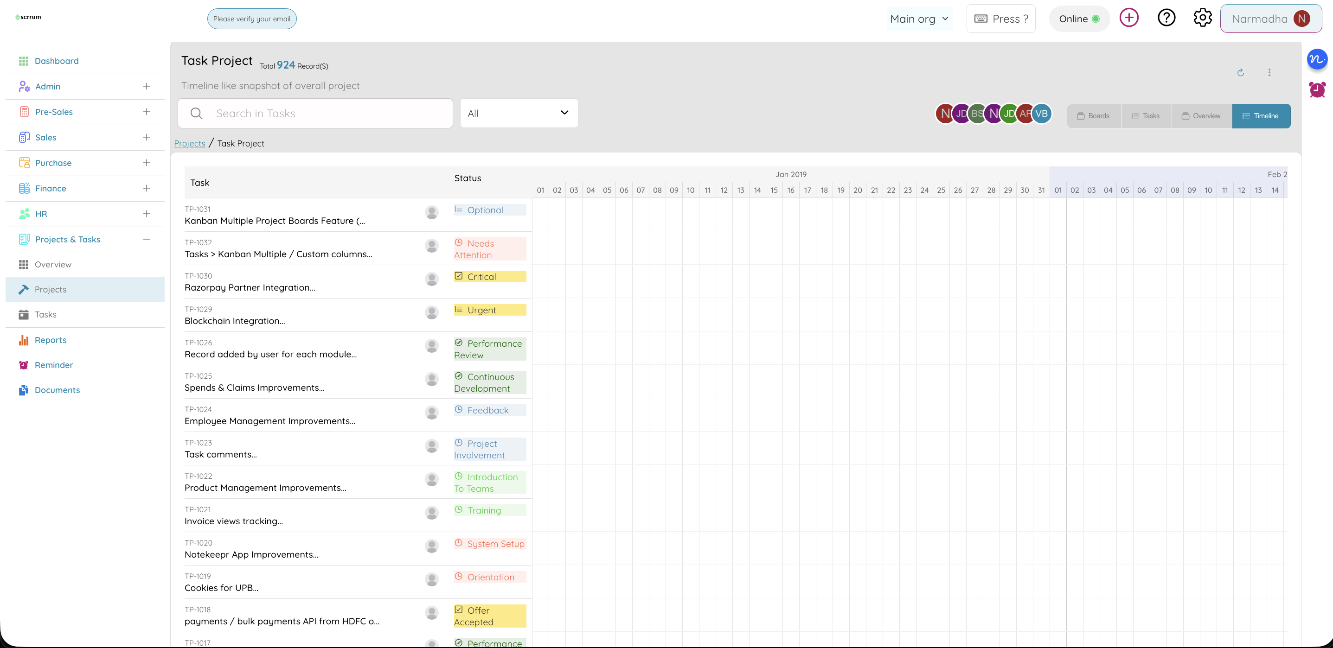Open the Reports section in sidebar
This screenshot has height=648, width=1333.
[x=50, y=340]
